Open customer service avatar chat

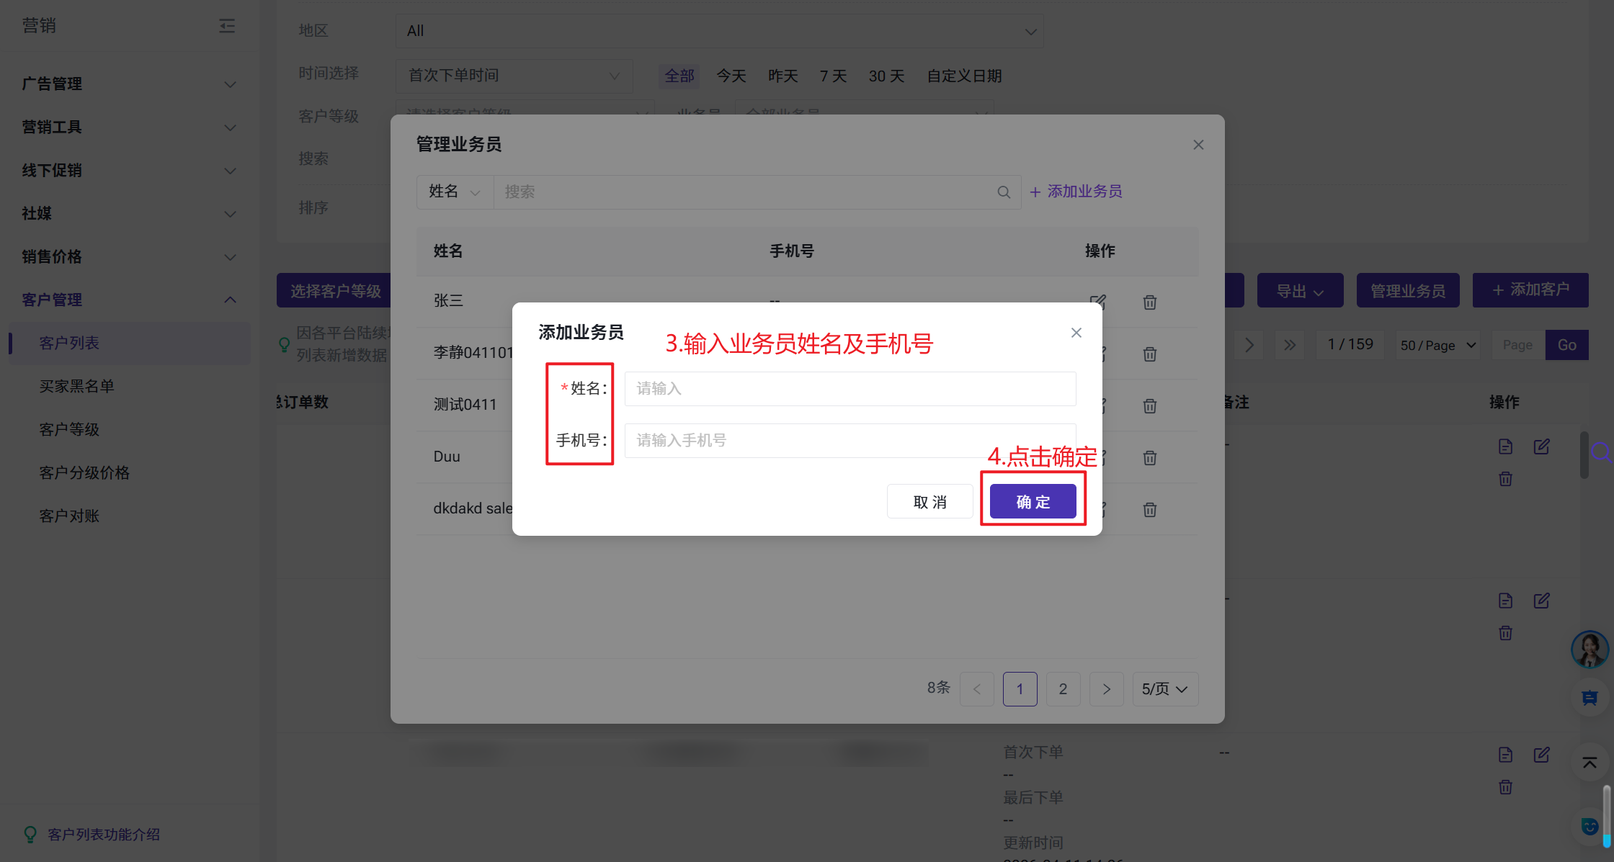point(1589,649)
